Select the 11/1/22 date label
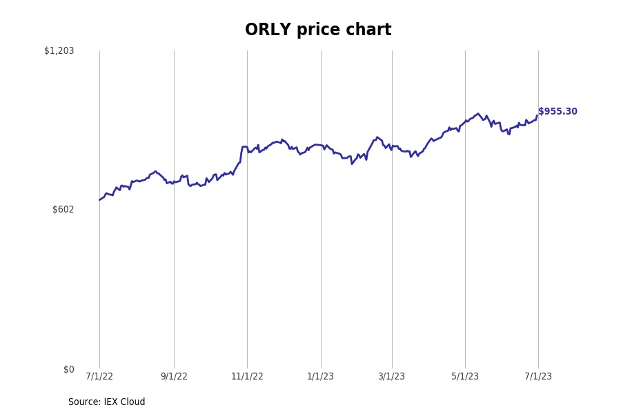 pos(247,376)
